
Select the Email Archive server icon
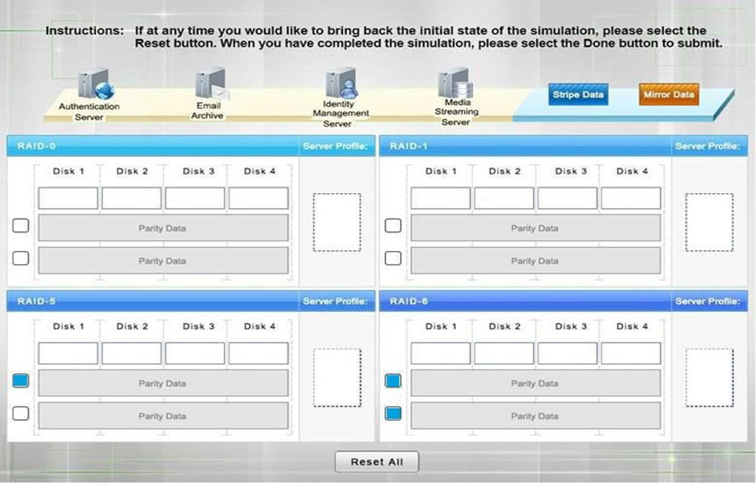tap(212, 83)
